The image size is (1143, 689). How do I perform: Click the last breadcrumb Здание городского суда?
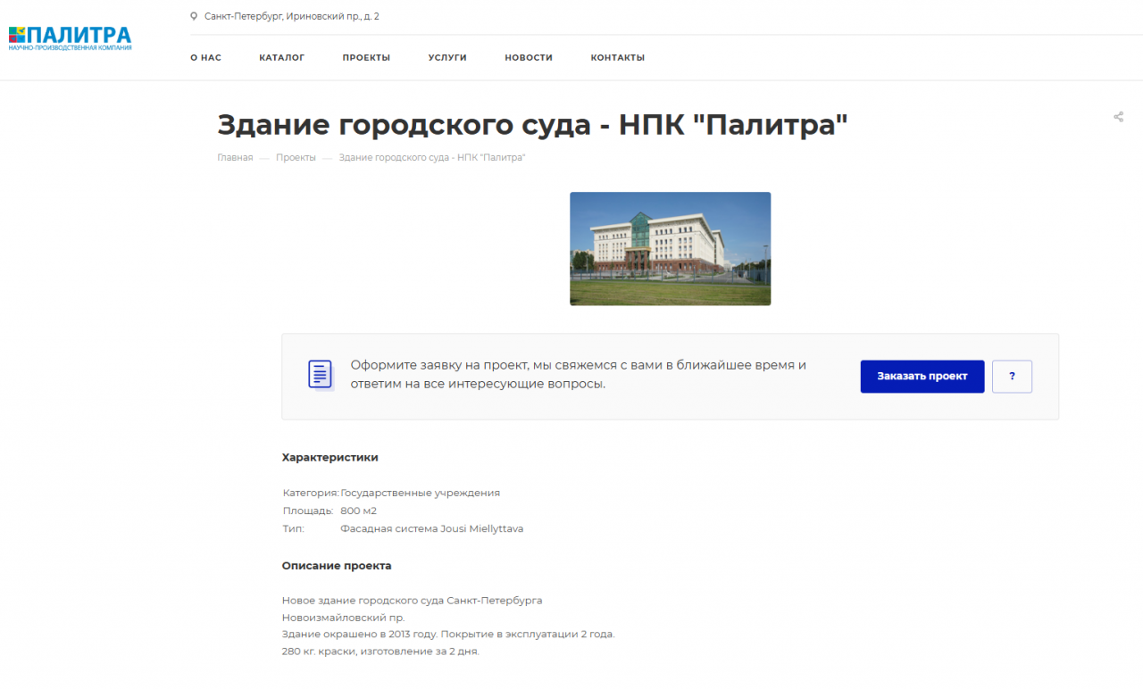pyautogui.click(x=432, y=158)
